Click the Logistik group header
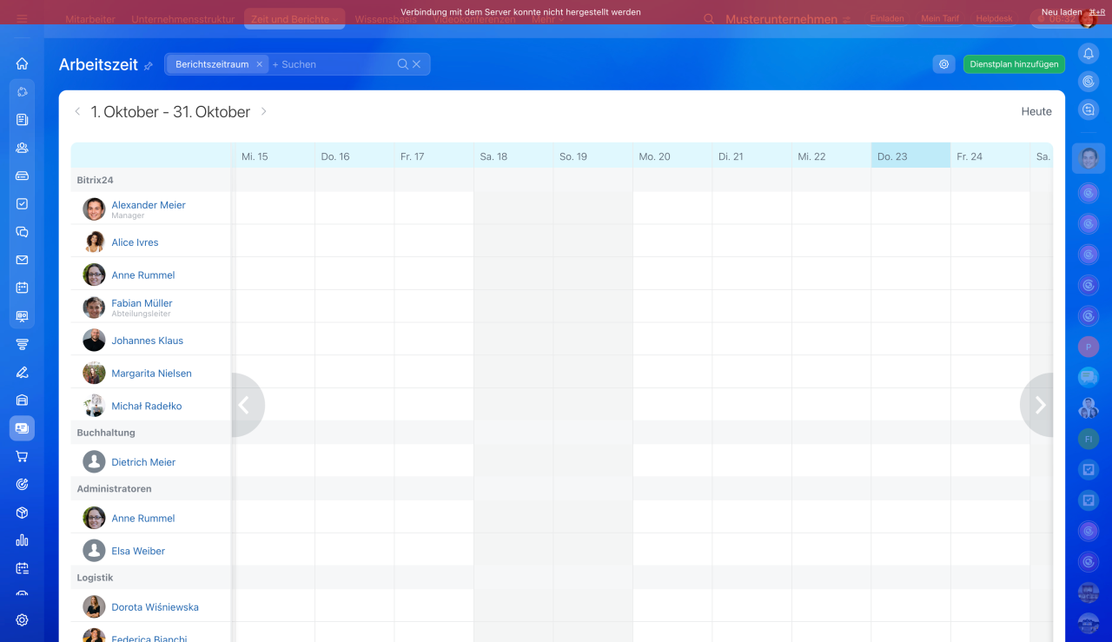Viewport: 1112px width, 642px height. coord(95,578)
